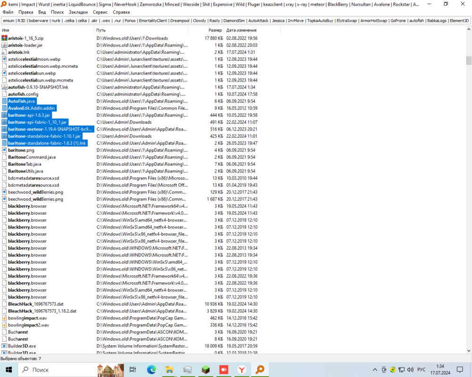Viewport: 472px width, 377px height.
Task: Select the BaritoneUtils.java file
Action: (x=25, y=171)
